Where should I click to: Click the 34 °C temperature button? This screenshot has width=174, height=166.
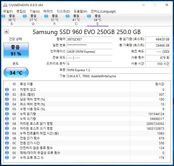coord(16,73)
